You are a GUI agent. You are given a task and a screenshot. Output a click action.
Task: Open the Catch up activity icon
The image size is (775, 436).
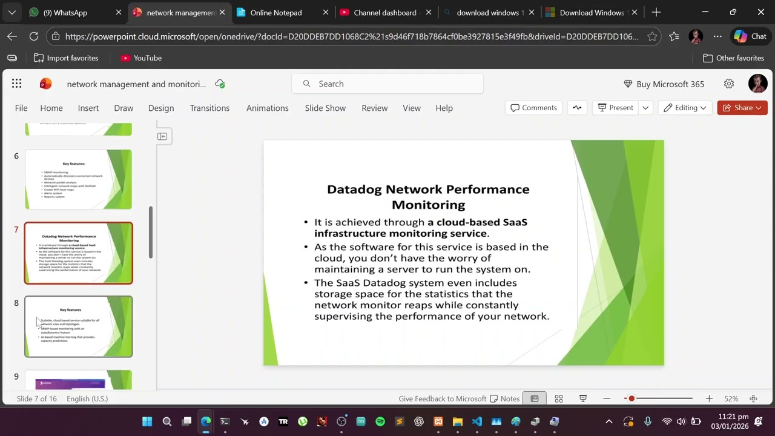click(x=577, y=108)
